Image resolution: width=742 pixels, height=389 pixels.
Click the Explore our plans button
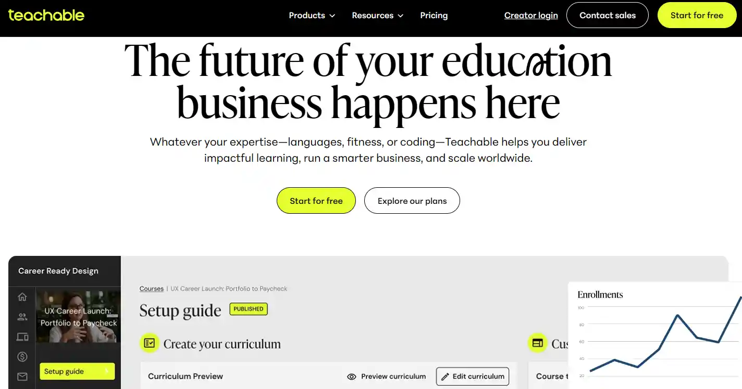pos(412,200)
